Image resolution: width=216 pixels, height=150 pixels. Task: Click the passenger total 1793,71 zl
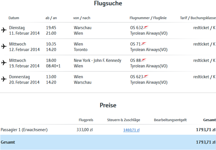[206, 130]
